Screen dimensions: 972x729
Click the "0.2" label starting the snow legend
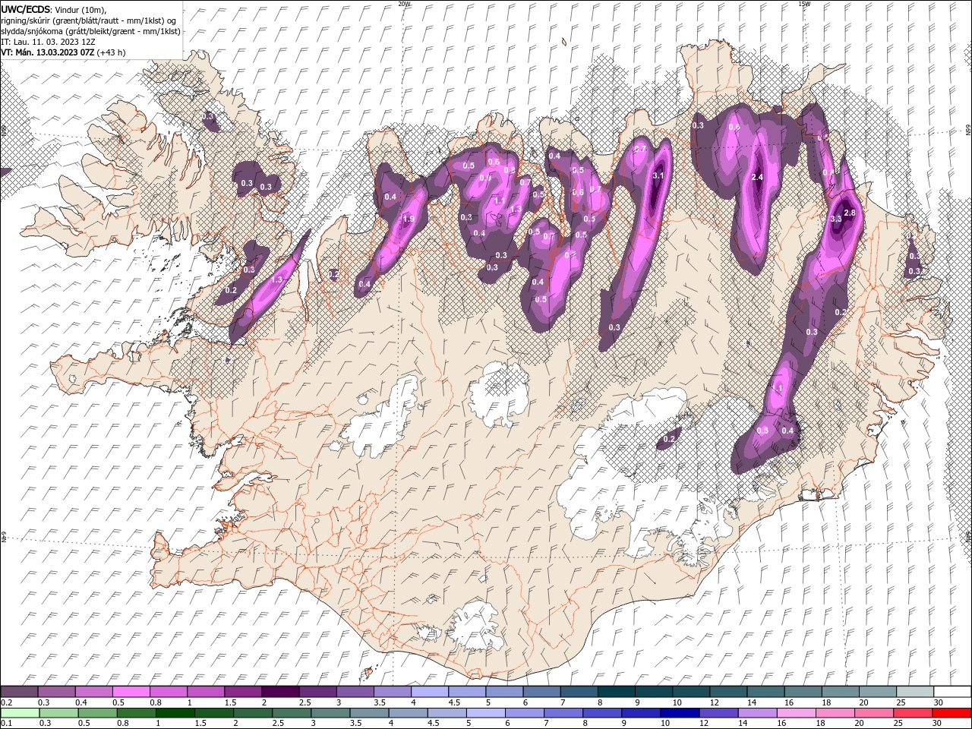click(6, 702)
